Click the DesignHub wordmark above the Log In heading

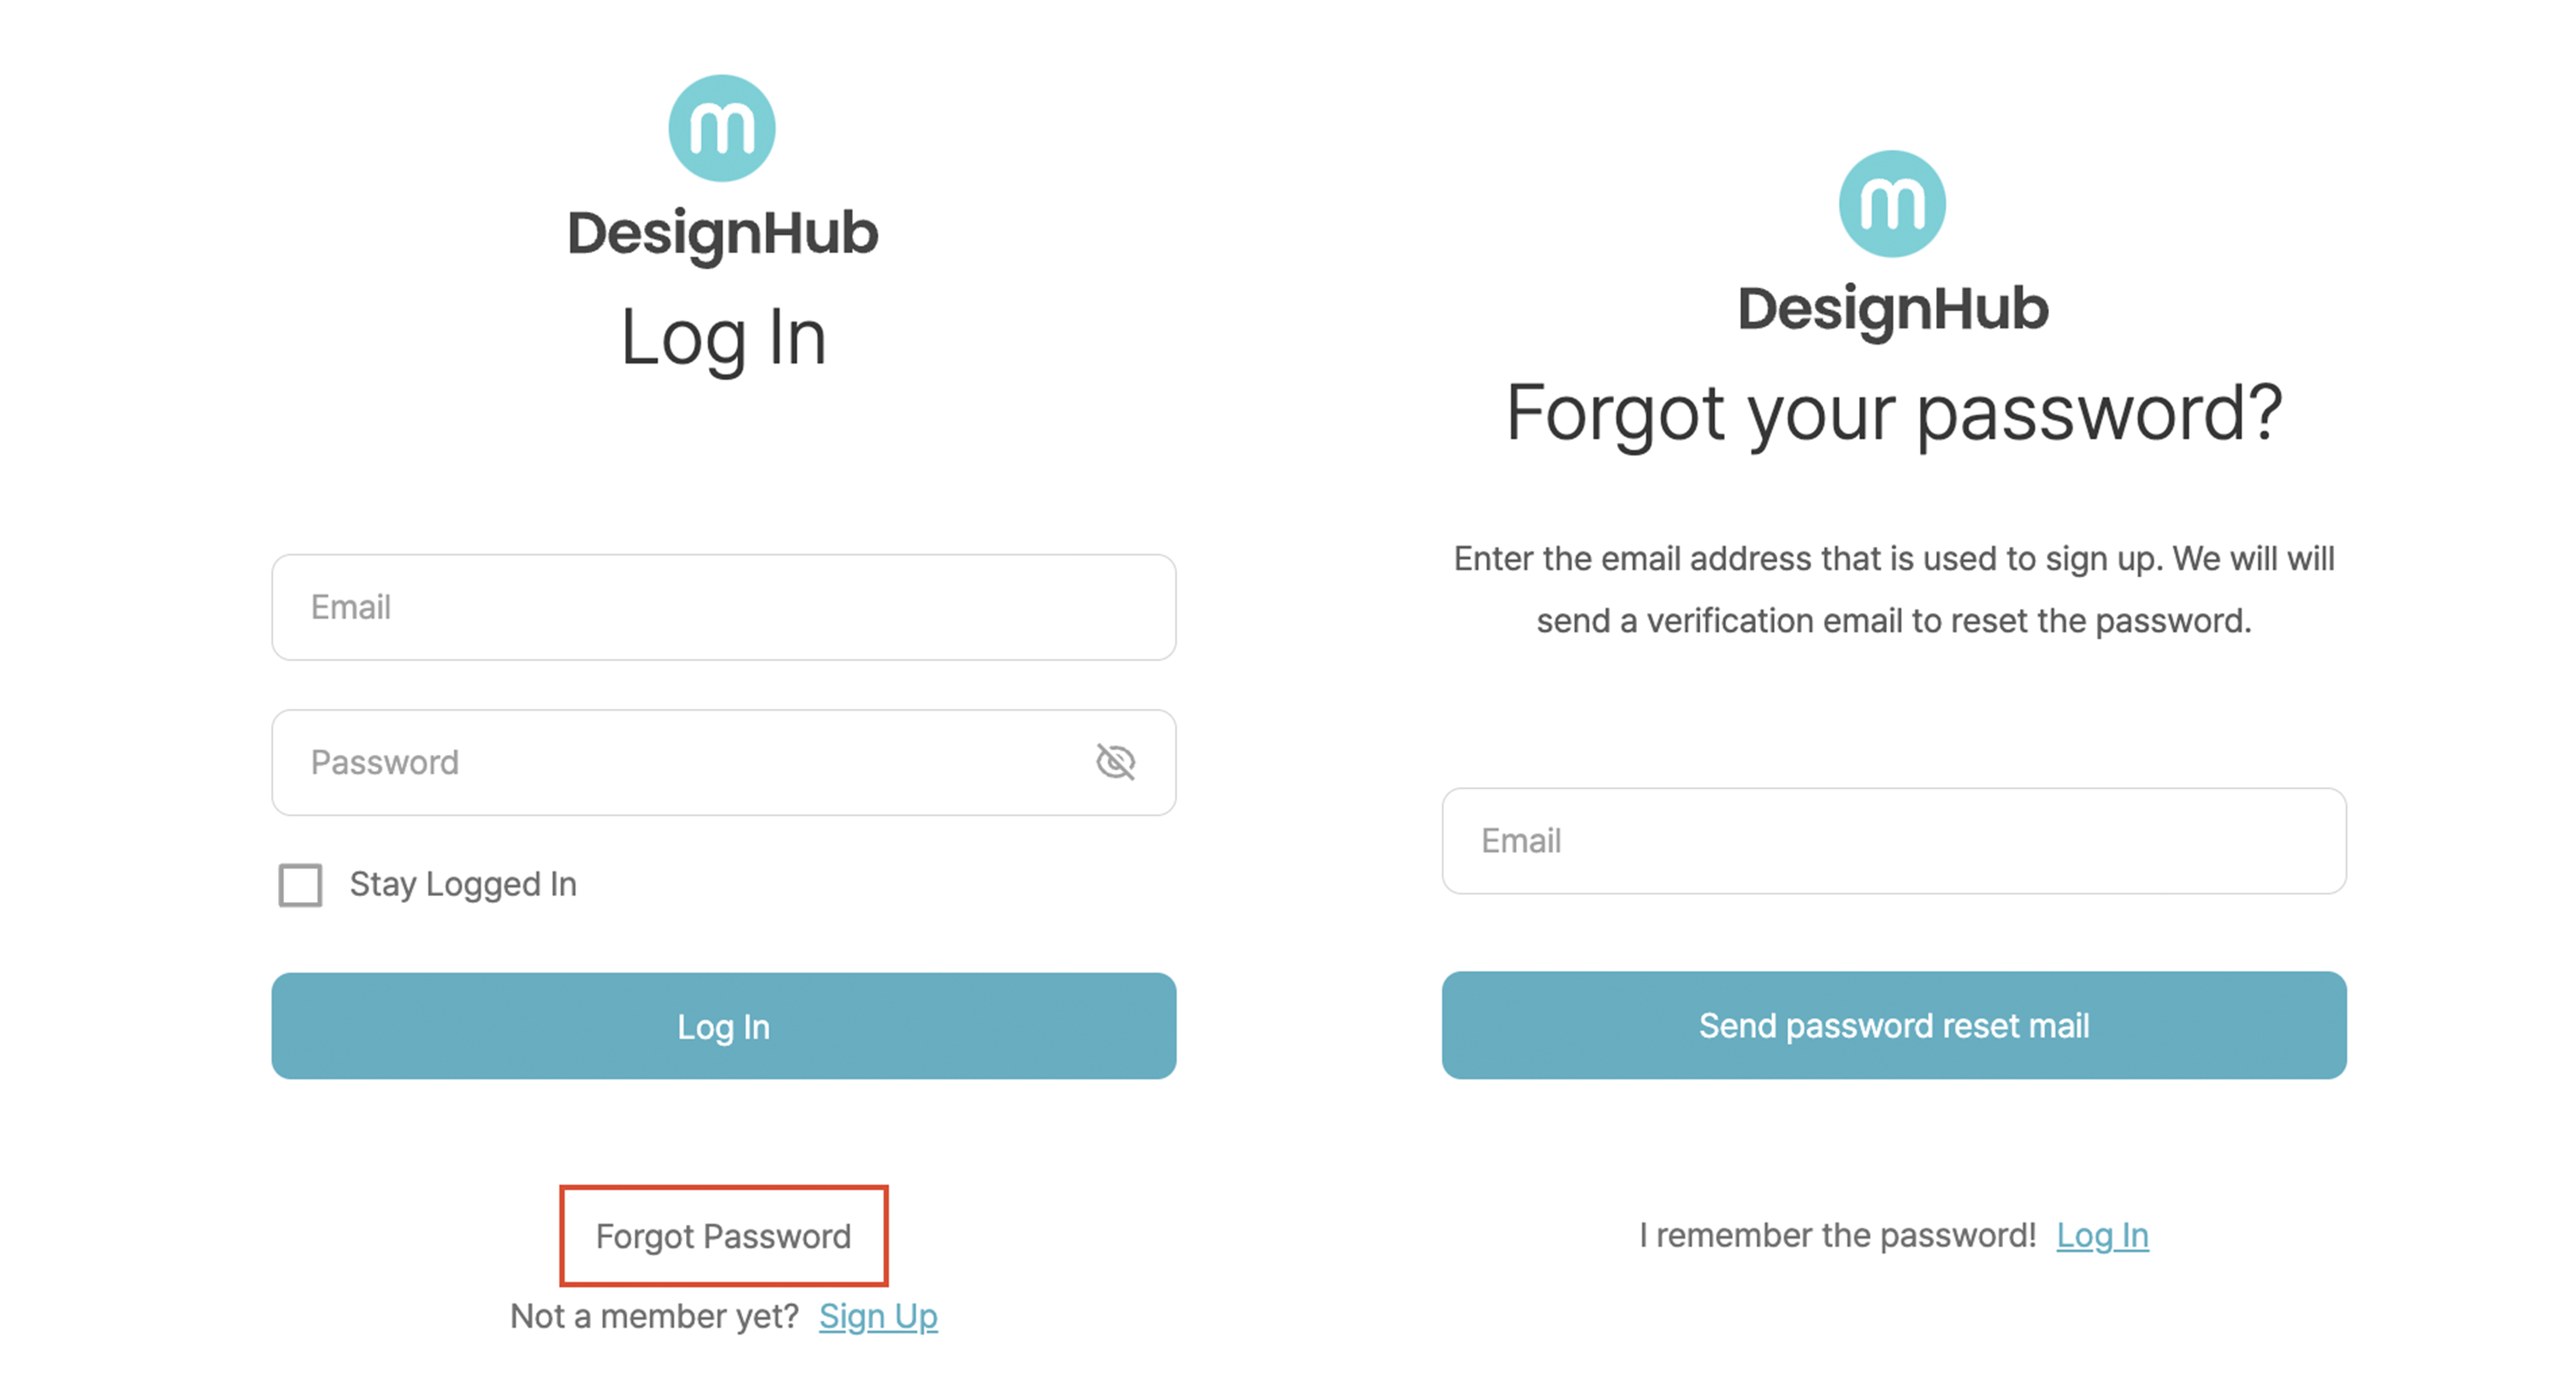[722, 233]
